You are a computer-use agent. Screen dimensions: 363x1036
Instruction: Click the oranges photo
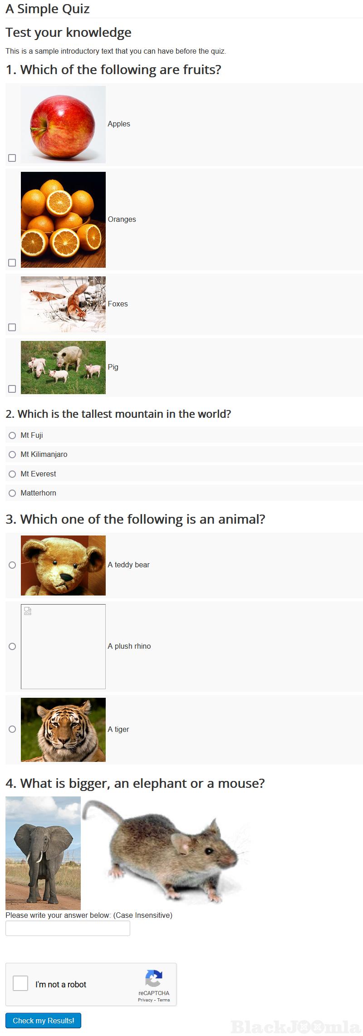coord(63,220)
